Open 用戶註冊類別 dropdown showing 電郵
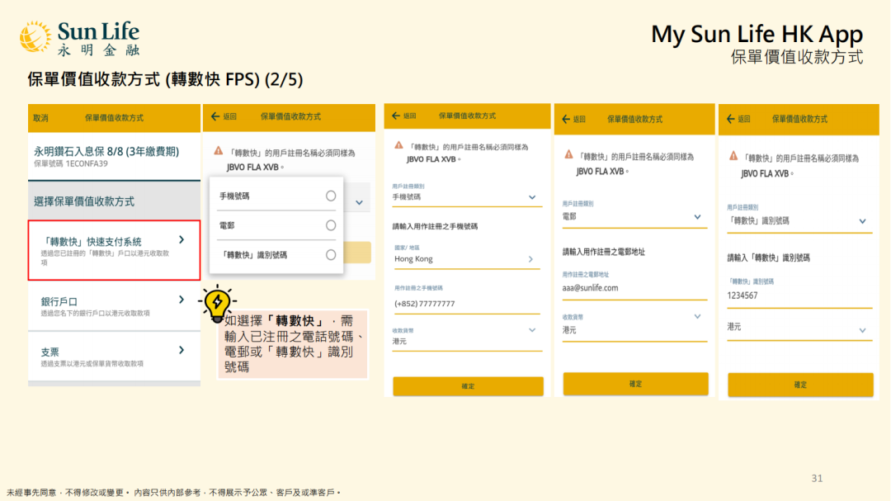Screen dimensions: 891x501 point(634,215)
